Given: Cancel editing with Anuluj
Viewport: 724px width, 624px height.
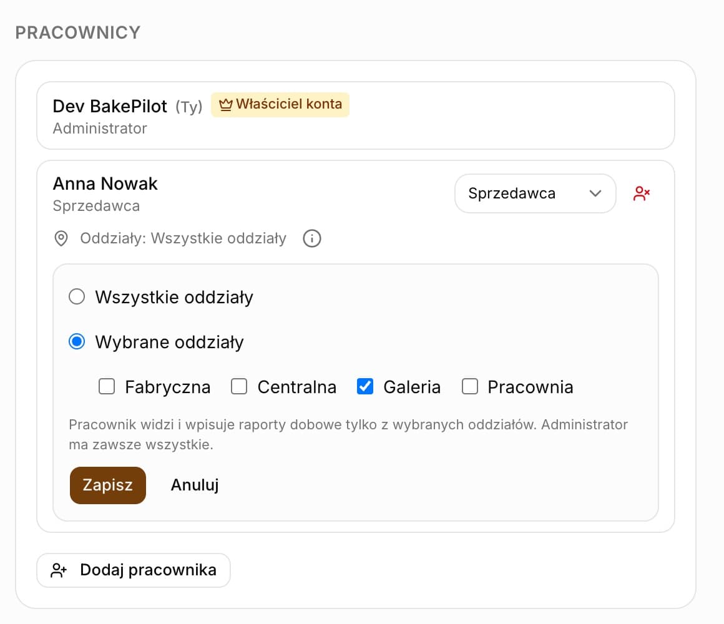Looking at the screenshot, I should pos(195,485).
